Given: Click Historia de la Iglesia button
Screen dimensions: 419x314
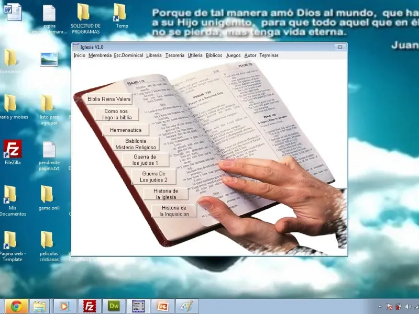Looking at the screenshot, I should [166, 194].
